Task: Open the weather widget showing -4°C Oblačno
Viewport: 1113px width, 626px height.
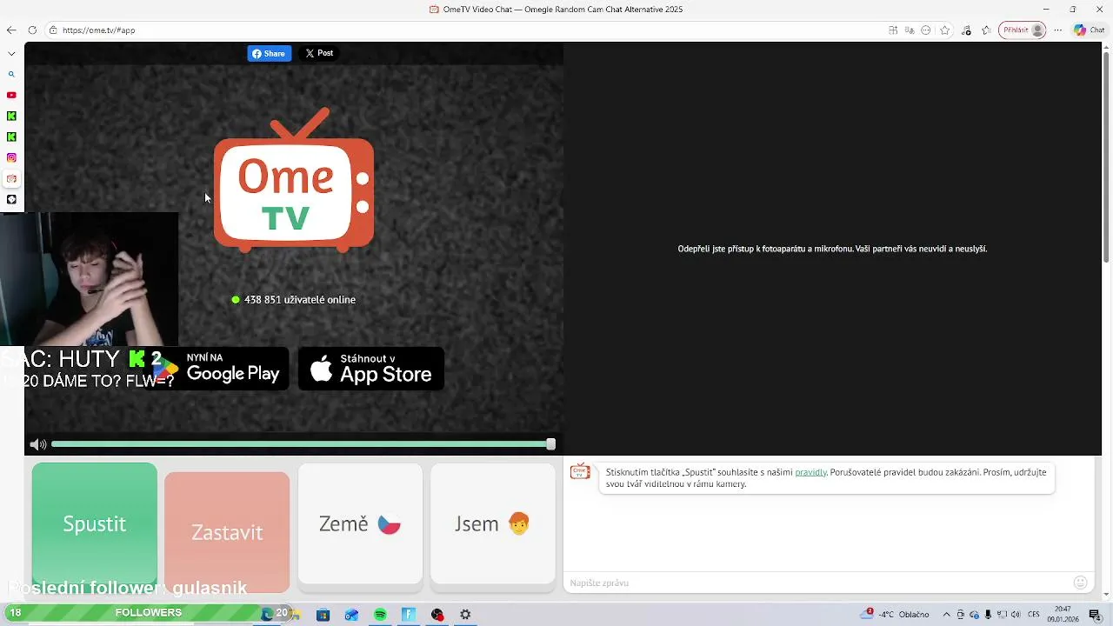Action: (x=895, y=615)
